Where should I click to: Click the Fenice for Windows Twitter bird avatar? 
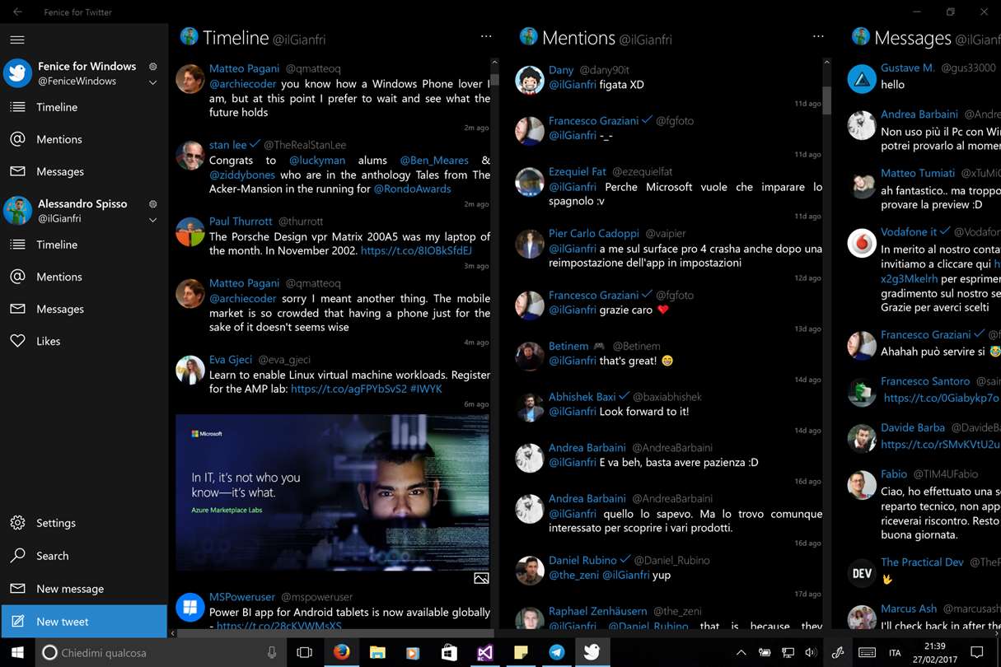[17, 73]
